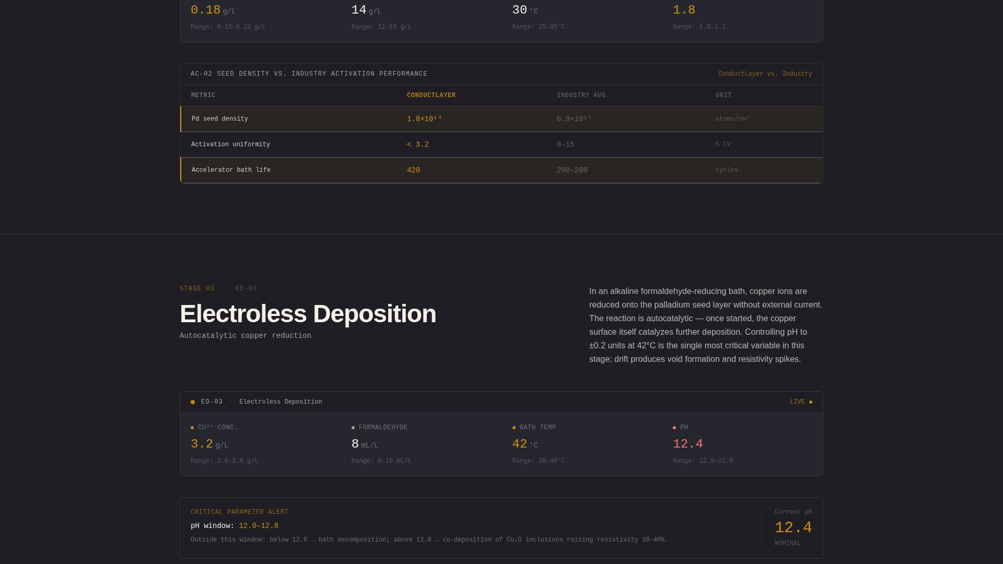Click the BATH TEMP status dot
The image size is (1003, 564).
(x=514, y=427)
